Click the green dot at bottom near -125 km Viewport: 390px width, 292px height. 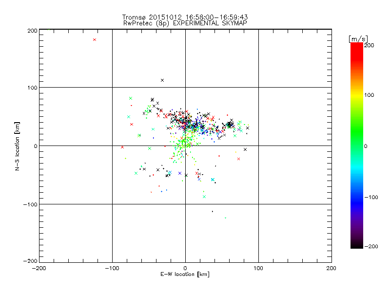click(x=225, y=218)
